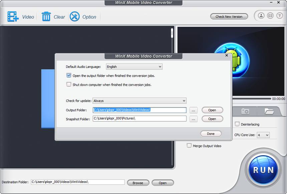Click the add Video film icon
The image size is (287, 194).
[x=13, y=17]
